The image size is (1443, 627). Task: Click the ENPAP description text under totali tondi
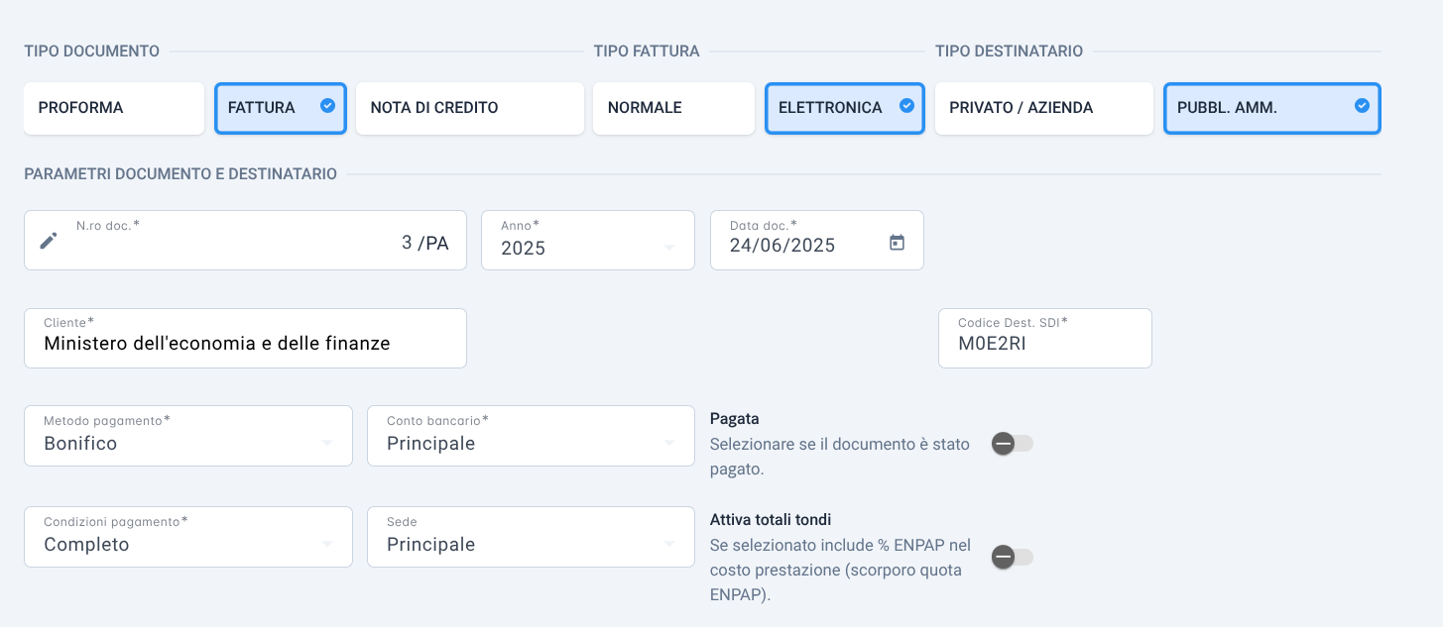click(x=841, y=571)
